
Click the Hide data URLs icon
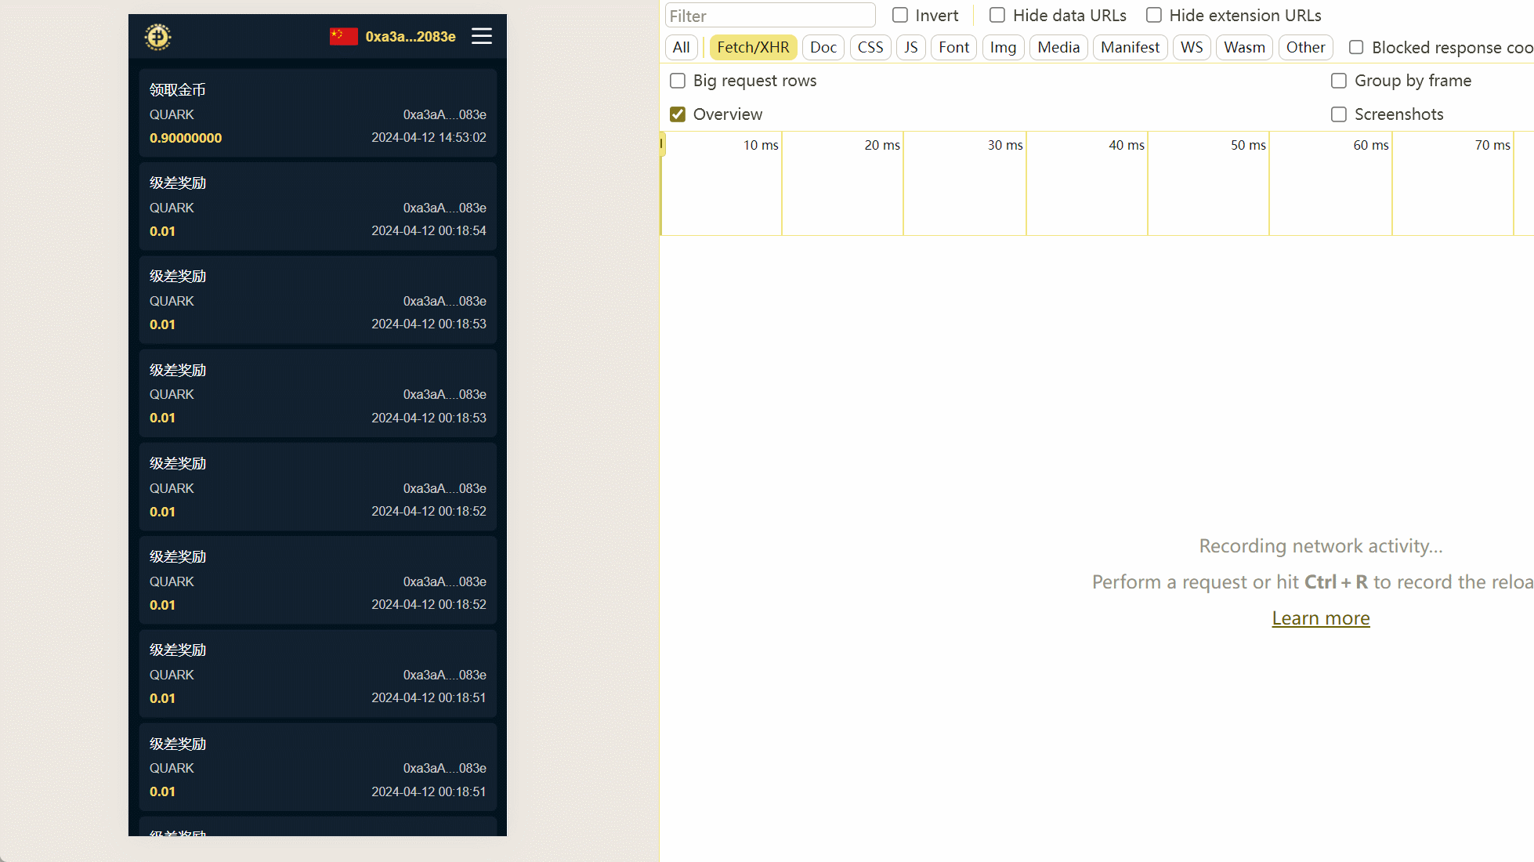tap(996, 15)
